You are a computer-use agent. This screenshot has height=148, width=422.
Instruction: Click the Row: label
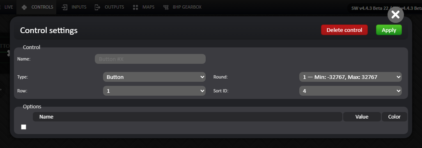[x=22, y=91]
